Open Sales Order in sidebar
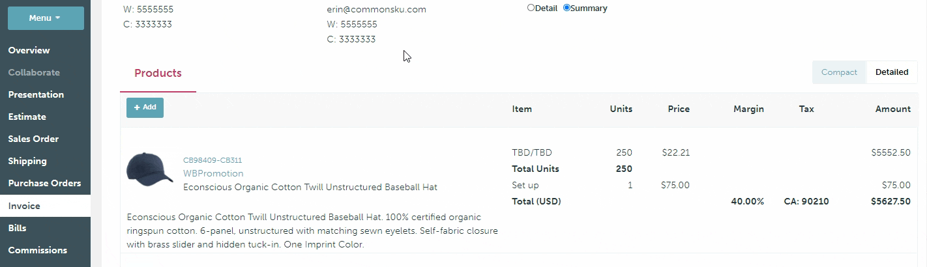The image size is (927, 267). pos(33,139)
